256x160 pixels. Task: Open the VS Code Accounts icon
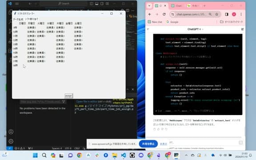tap(11, 132)
